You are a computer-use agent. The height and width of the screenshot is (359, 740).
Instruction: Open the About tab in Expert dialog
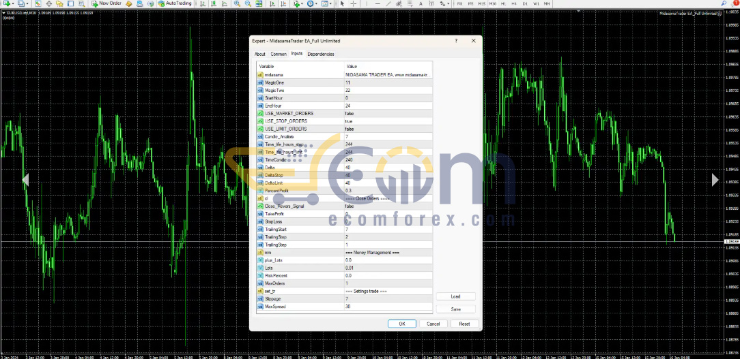259,54
